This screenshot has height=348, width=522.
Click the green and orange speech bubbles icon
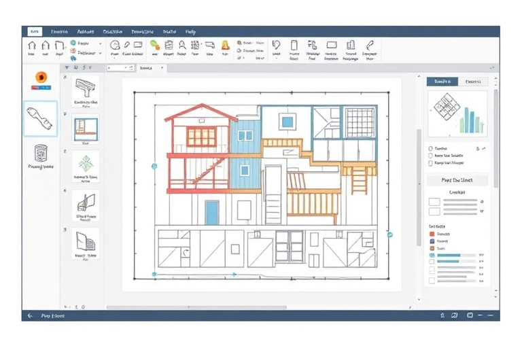click(154, 45)
